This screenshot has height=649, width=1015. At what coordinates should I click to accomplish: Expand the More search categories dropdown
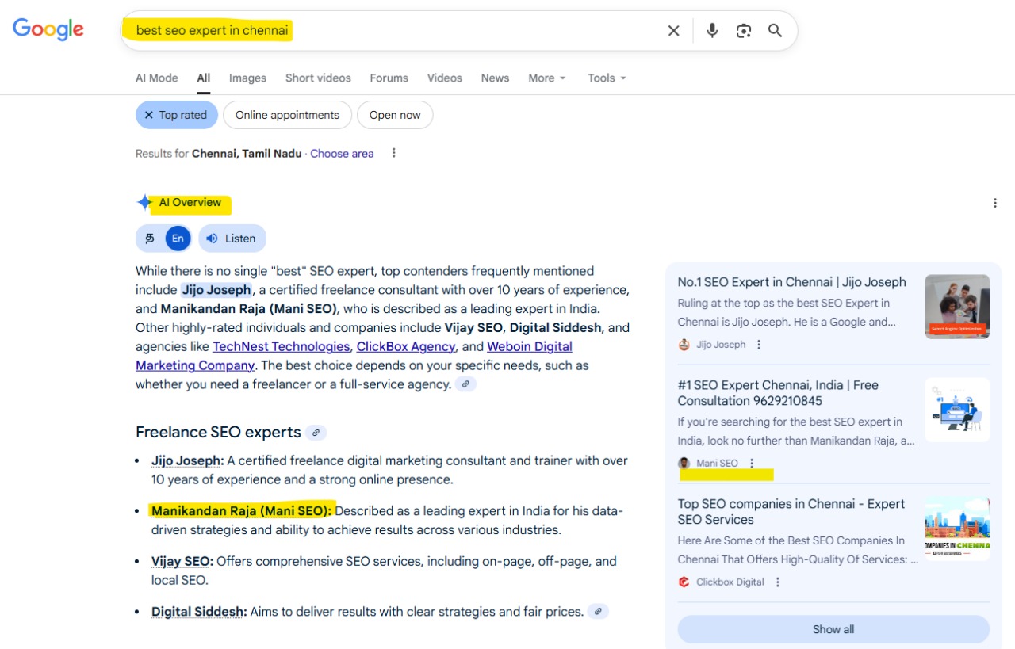point(547,78)
